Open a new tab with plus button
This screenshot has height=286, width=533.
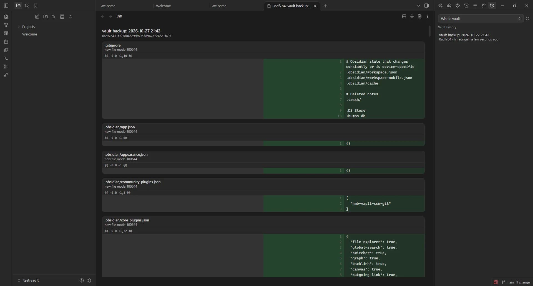(x=325, y=6)
